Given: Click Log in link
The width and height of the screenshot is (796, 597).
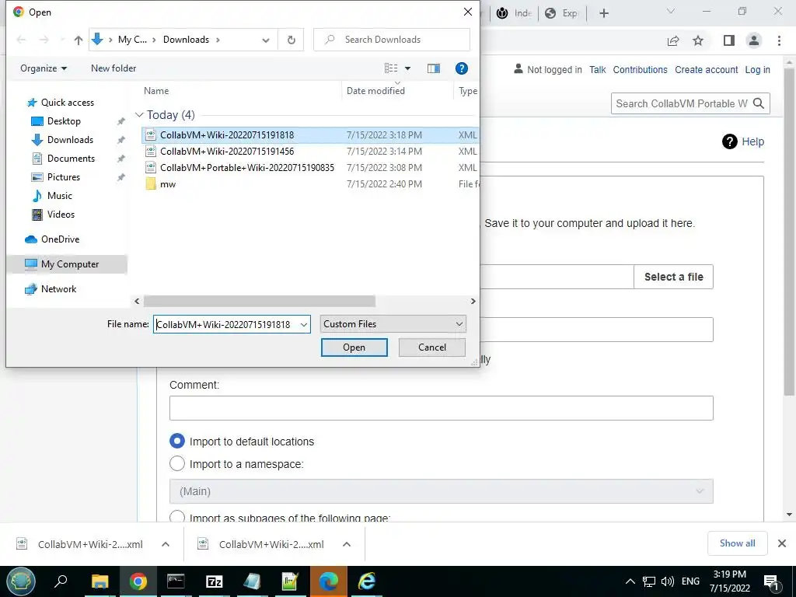Looking at the screenshot, I should coord(757,69).
